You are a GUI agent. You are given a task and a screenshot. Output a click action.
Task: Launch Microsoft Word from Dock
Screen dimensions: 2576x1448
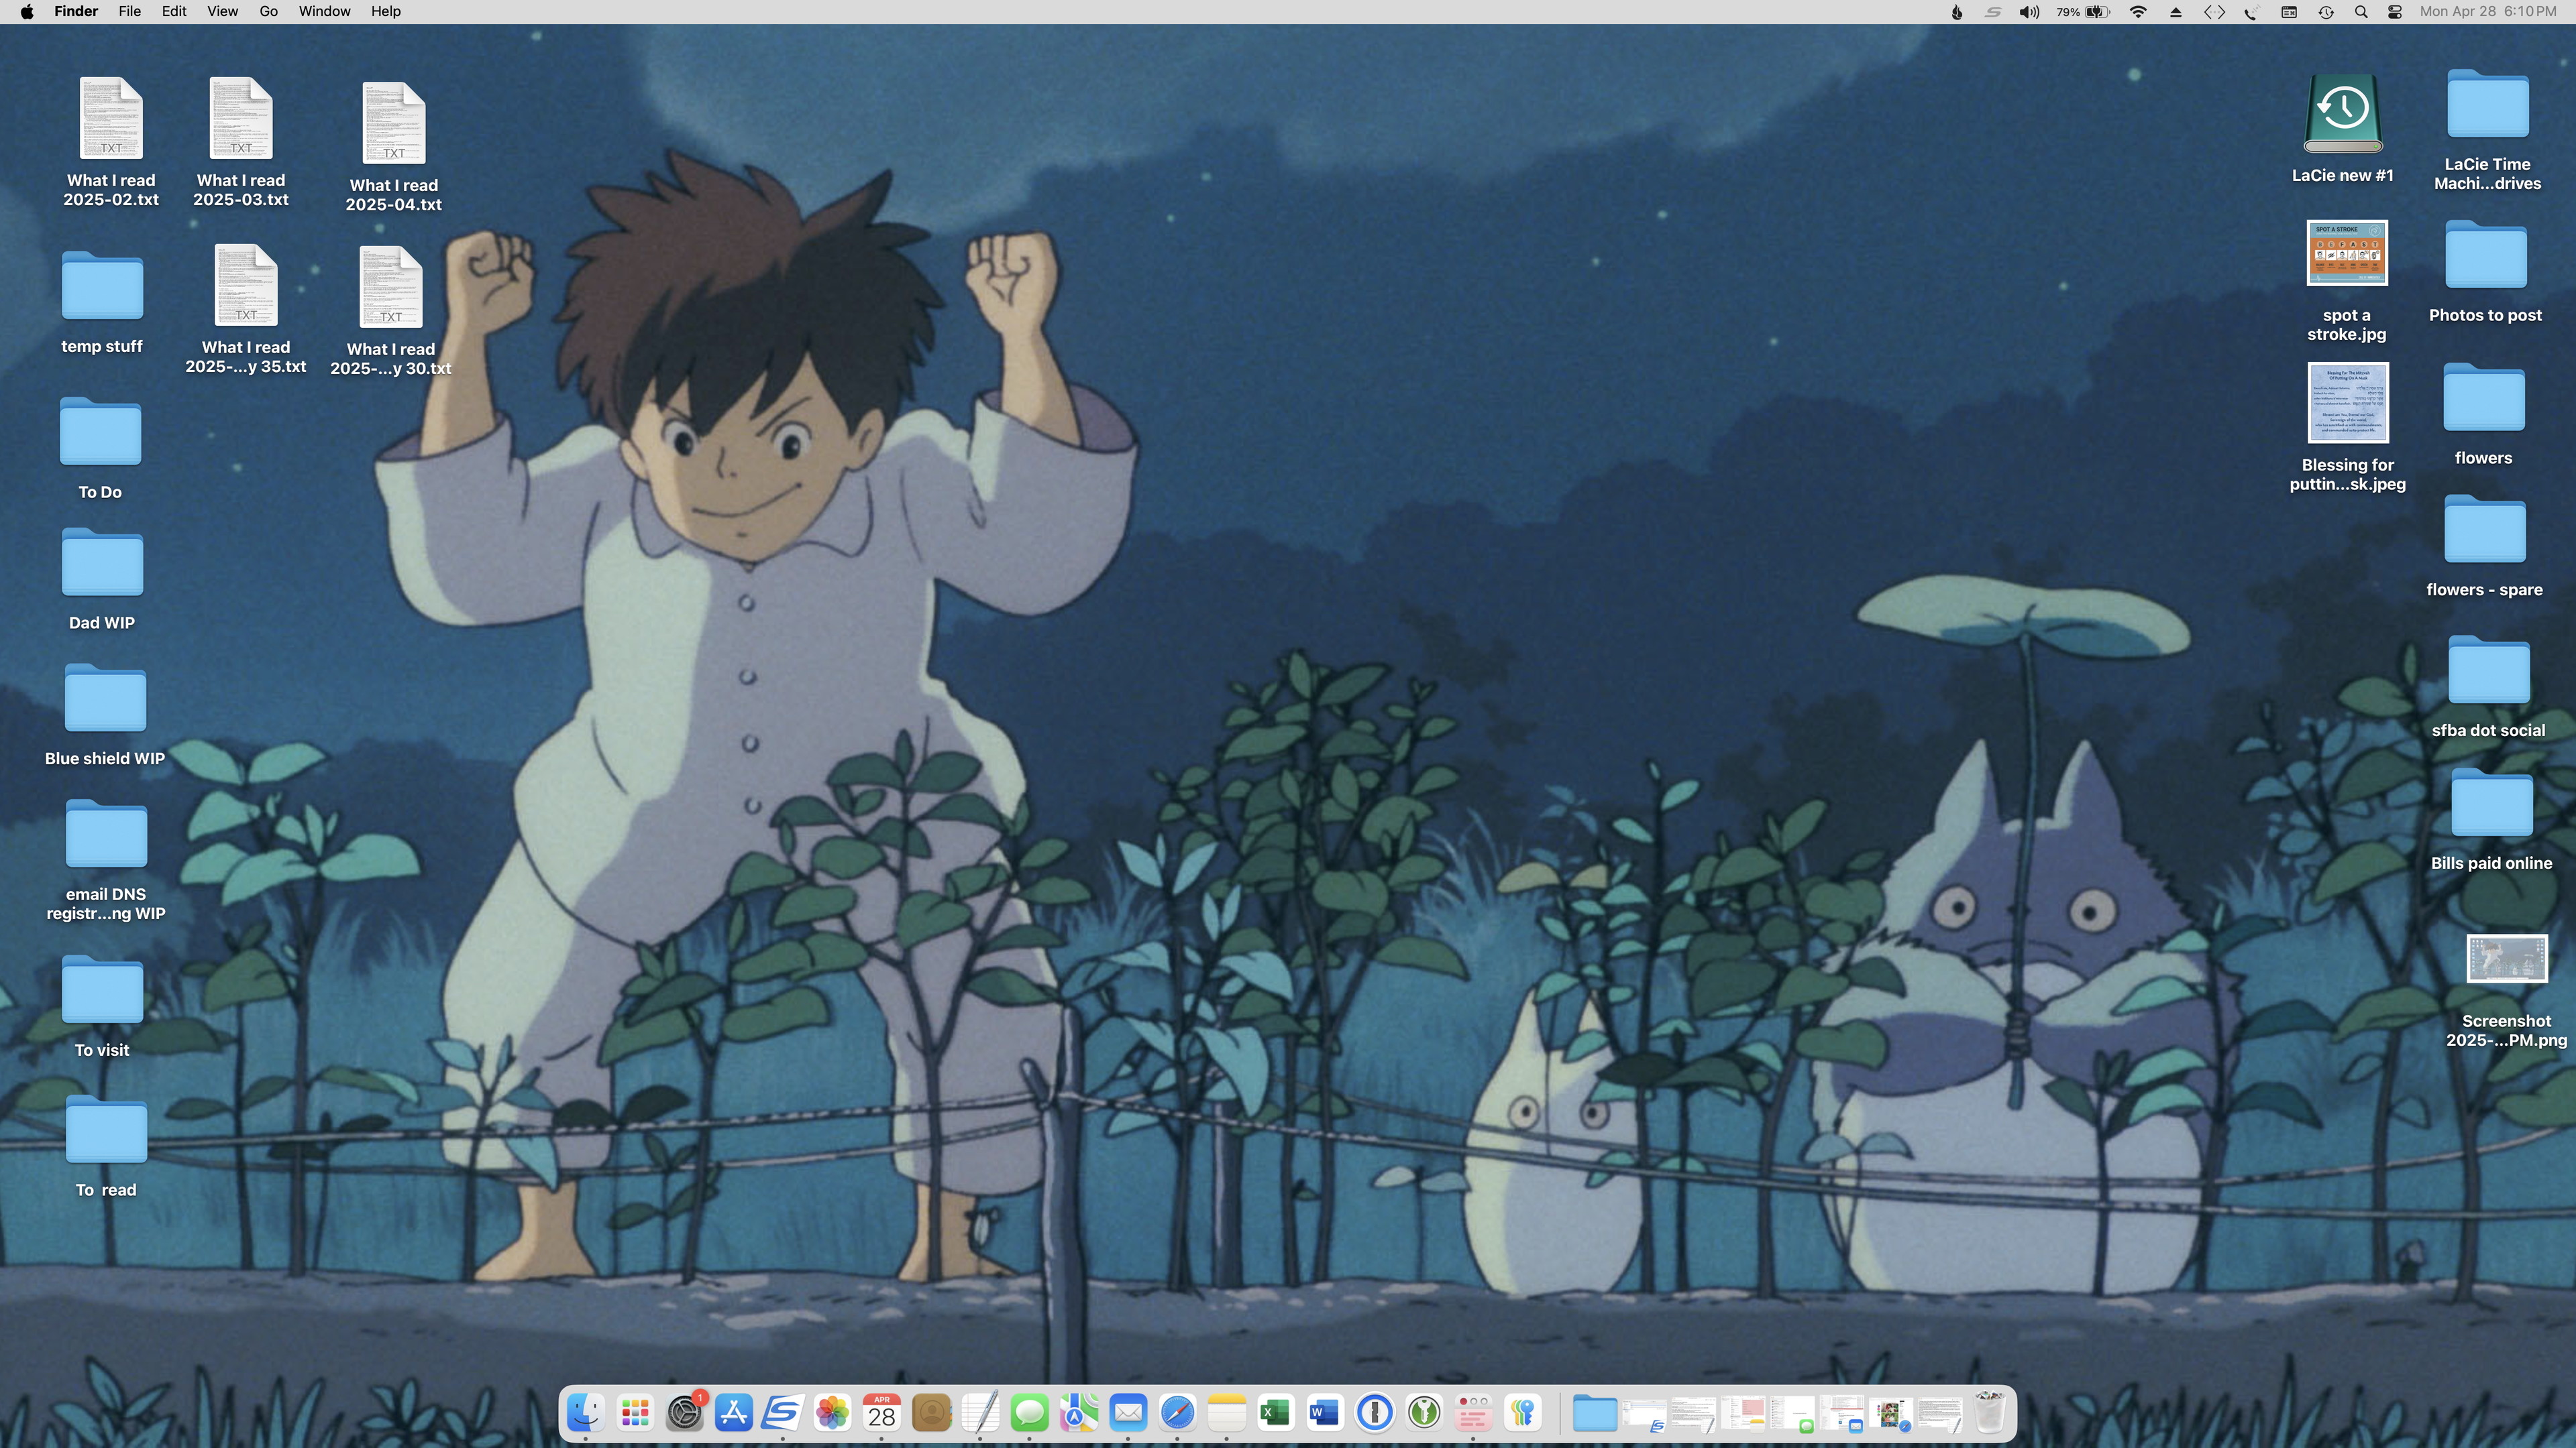point(1325,1413)
